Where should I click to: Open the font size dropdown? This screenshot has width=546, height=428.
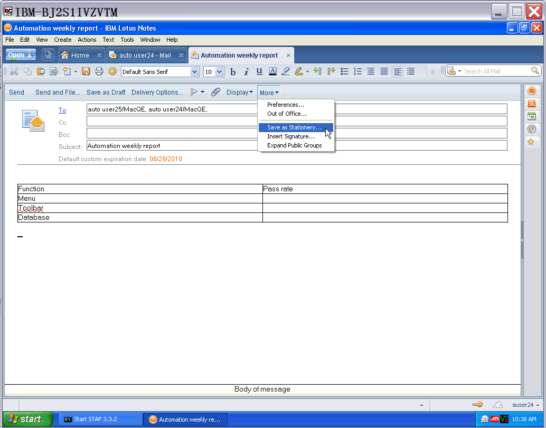(x=219, y=72)
